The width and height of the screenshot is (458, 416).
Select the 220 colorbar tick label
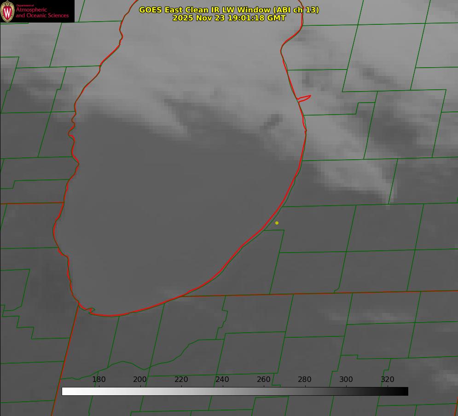coord(181,379)
